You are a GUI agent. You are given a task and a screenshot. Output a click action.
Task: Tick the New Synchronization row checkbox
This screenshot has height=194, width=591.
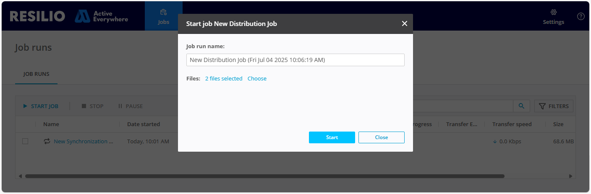pos(25,142)
